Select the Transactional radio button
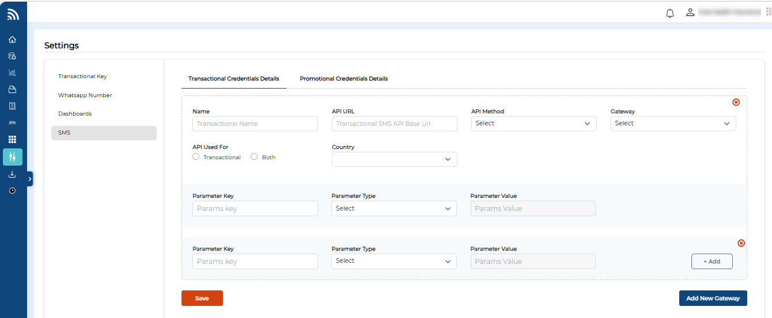This screenshot has height=318, width=772. [x=196, y=156]
